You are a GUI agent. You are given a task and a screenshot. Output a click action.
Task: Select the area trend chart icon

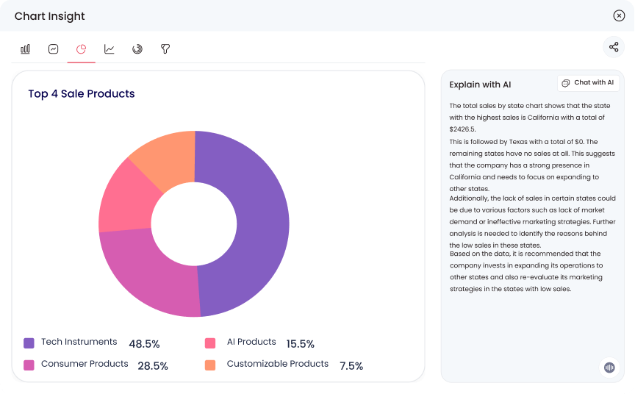click(53, 49)
